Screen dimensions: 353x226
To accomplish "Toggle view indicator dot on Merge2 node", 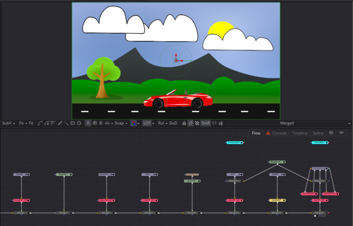I will (71, 213).
